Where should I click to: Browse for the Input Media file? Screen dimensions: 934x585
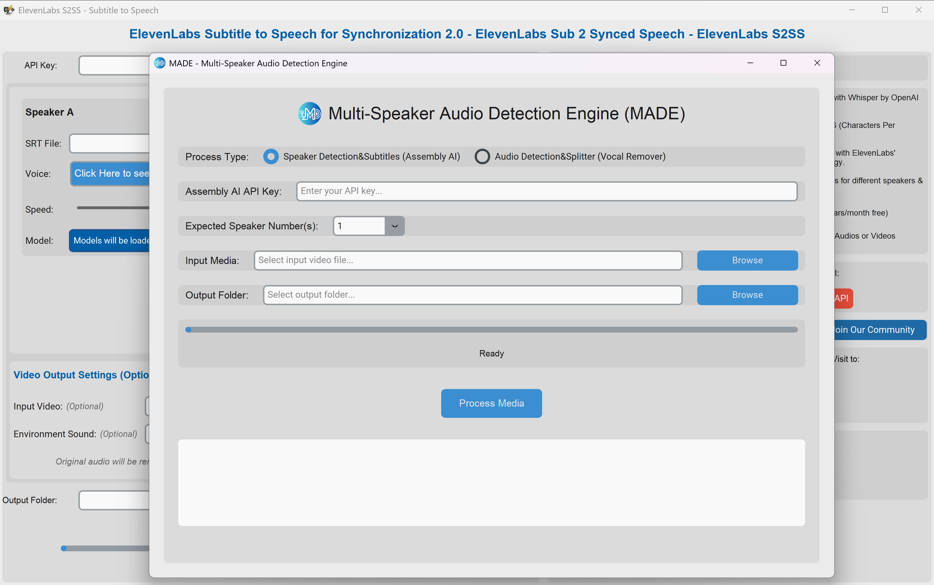tap(747, 261)
